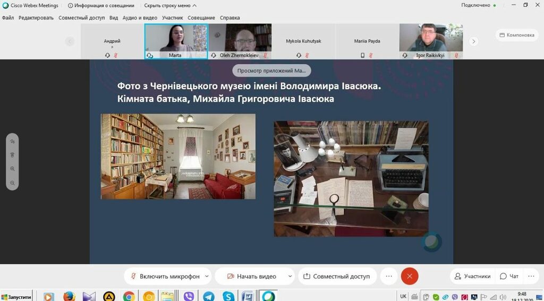Expand video options dropdown arrow
The width and height of the screenshot is (544, 301).
tap(290, 276)
